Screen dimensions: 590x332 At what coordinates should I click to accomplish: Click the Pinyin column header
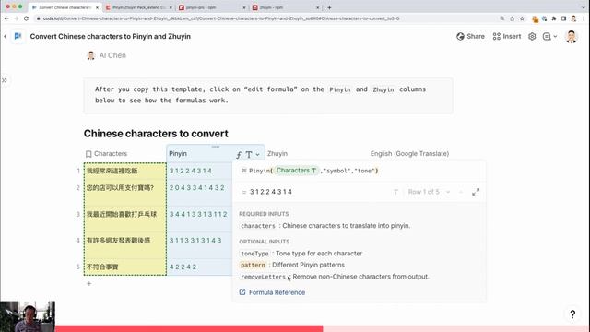(x=178, y=154)
